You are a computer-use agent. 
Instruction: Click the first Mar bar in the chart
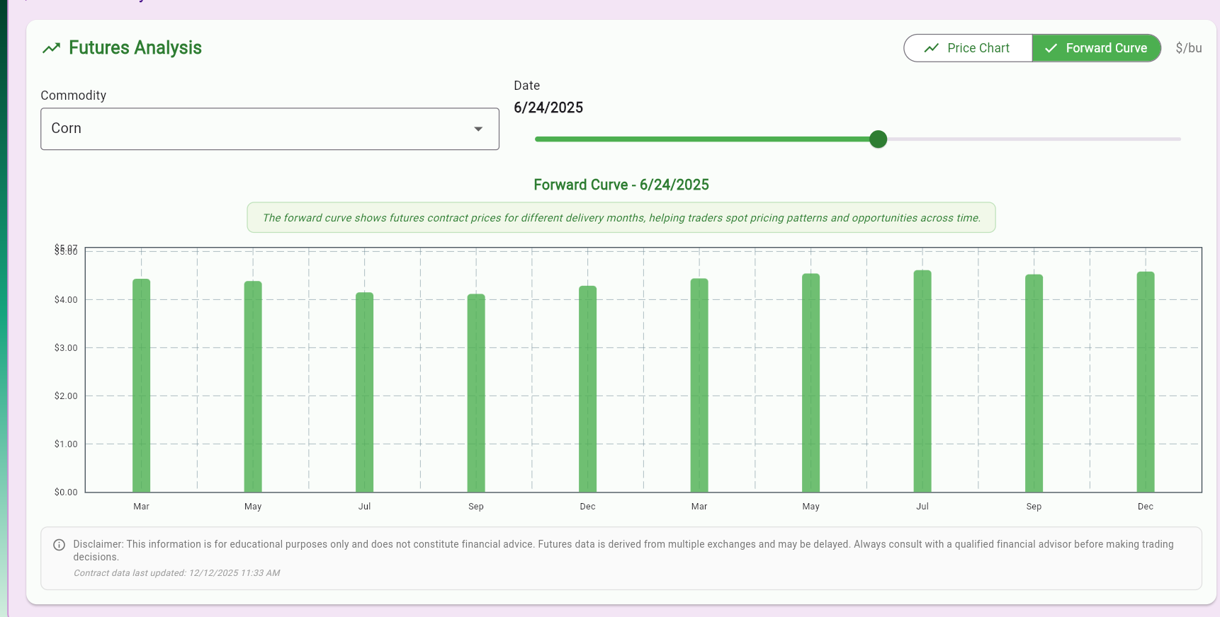coord(141,386)
